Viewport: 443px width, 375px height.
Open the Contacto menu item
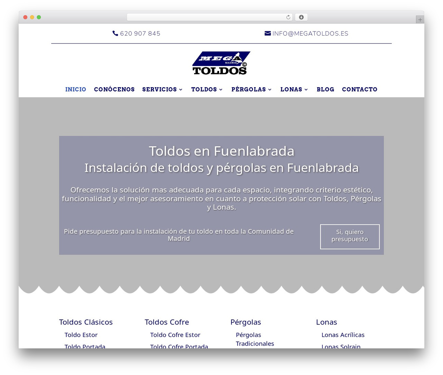pos(360,89)
